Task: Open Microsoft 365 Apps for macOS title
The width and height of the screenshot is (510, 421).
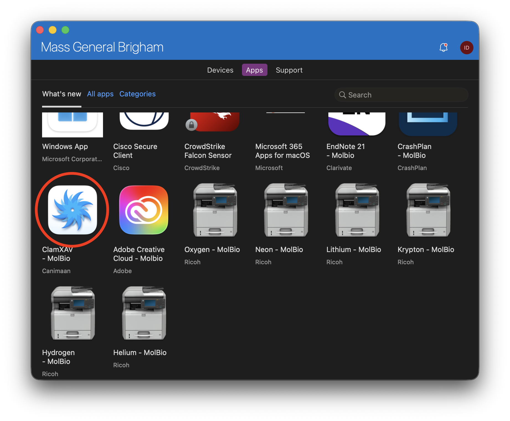Action: coord(282,151)
